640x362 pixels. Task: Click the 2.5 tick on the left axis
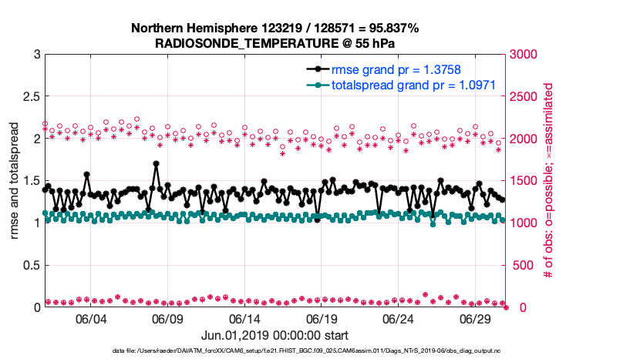(x=30, y=97)
